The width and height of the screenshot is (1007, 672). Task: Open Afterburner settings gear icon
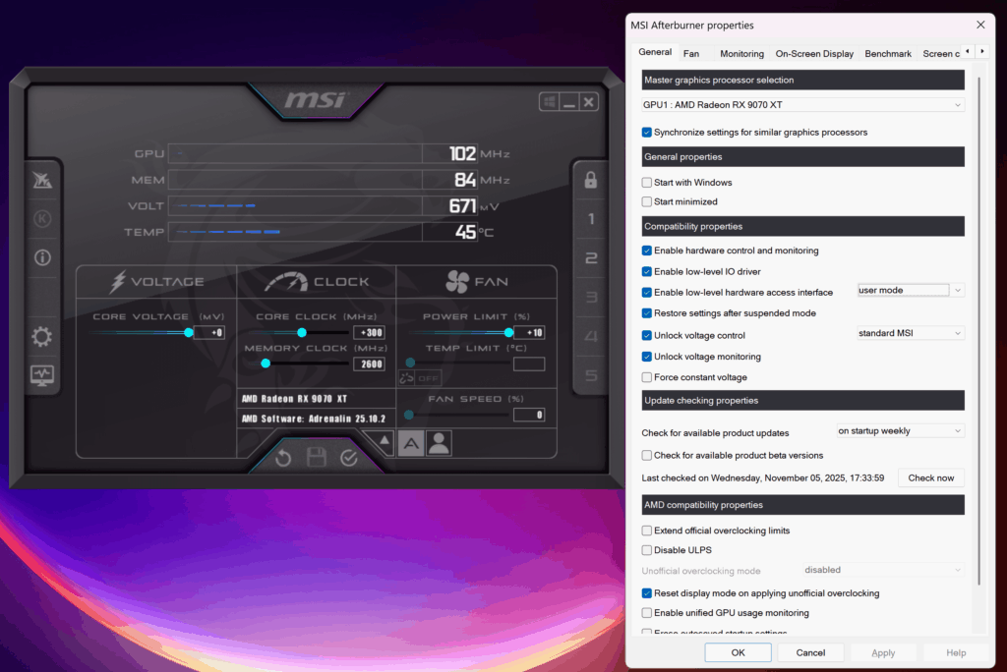pyautogui.click(x=42, y=337)
